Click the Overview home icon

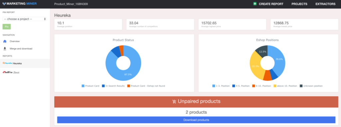point(5,41)
